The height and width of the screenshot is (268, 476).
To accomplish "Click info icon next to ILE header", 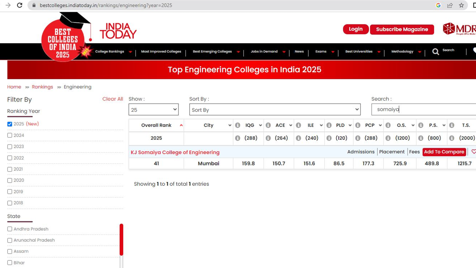I will pos(298,125).
